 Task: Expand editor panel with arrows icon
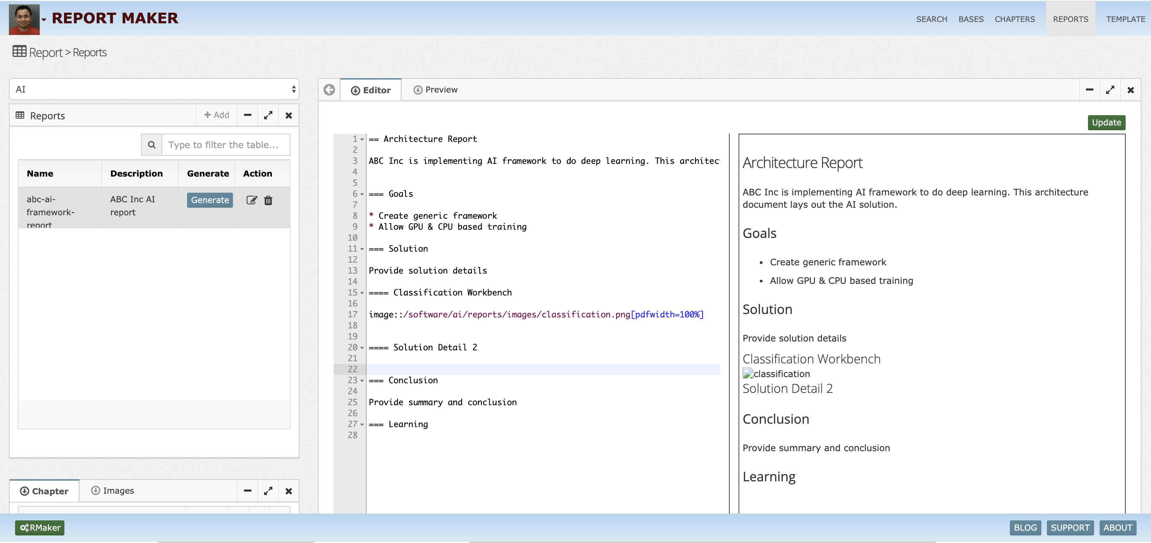[1110, 90]
